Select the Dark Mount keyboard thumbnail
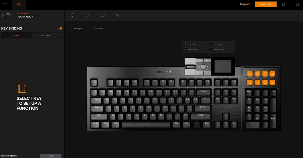The height and width of the screenshot is (158, 303). tap(7, 15)
